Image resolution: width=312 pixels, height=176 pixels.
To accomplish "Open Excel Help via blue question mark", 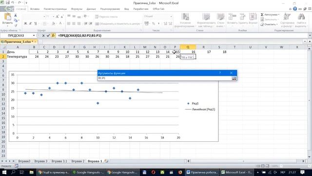I will tap(295, 9).
